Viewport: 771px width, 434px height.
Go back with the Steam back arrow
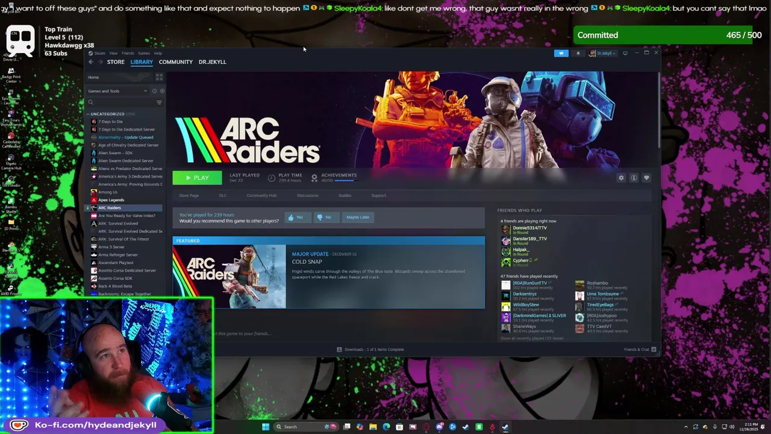tap(90, 62)
